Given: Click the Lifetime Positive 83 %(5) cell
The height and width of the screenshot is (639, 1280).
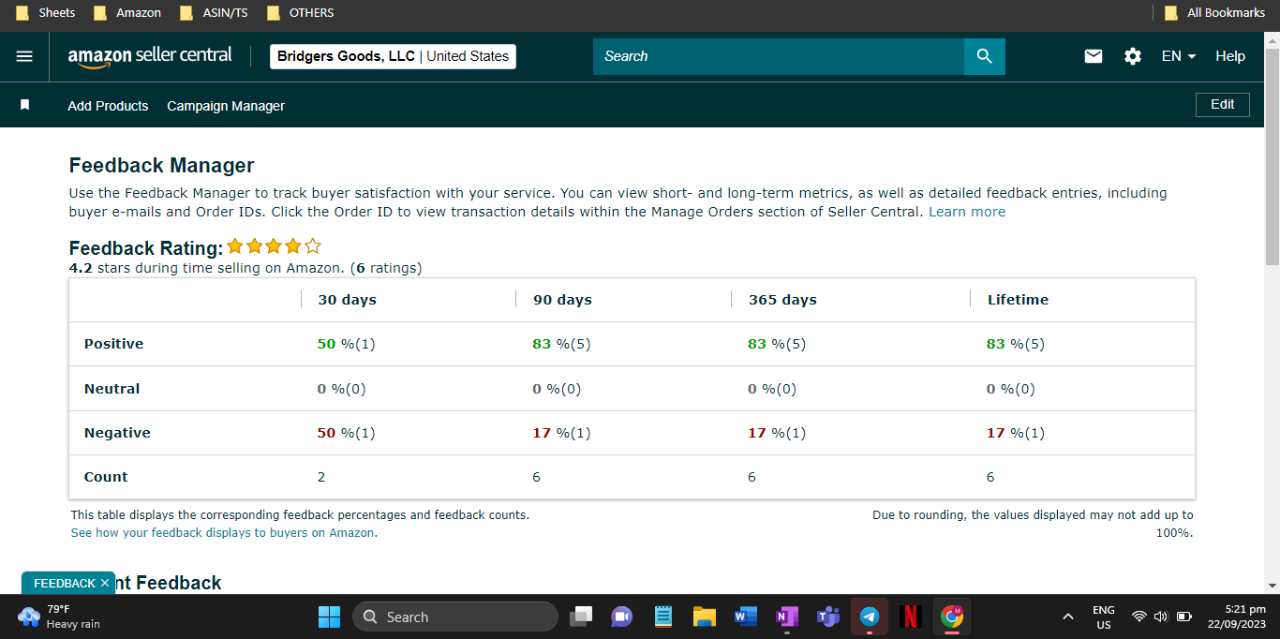Looking at the screenshot, I should [1016, 344].
